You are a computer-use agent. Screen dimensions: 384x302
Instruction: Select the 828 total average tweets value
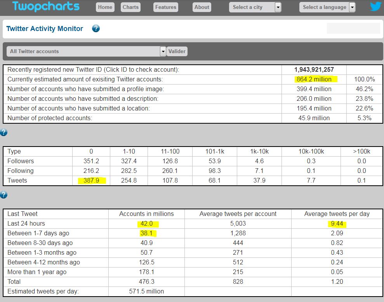(x=238, y=282)
